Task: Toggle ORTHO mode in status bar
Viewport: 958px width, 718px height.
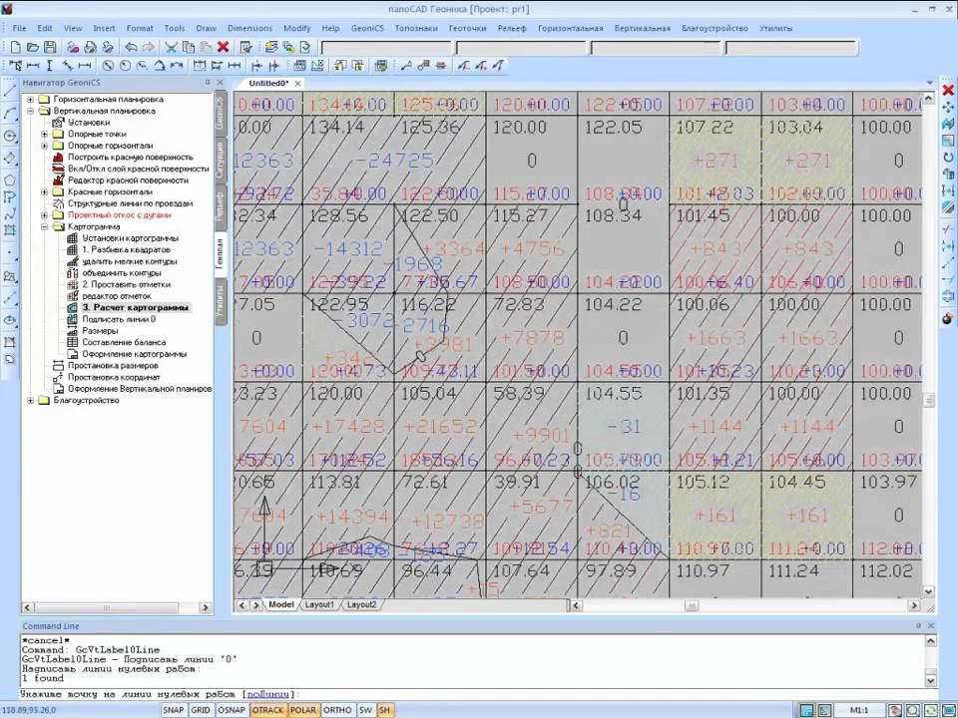Action: pos(337,710)
